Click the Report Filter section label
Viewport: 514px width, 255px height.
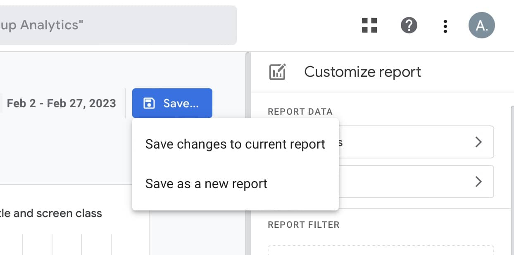click(x=304, y=225)
